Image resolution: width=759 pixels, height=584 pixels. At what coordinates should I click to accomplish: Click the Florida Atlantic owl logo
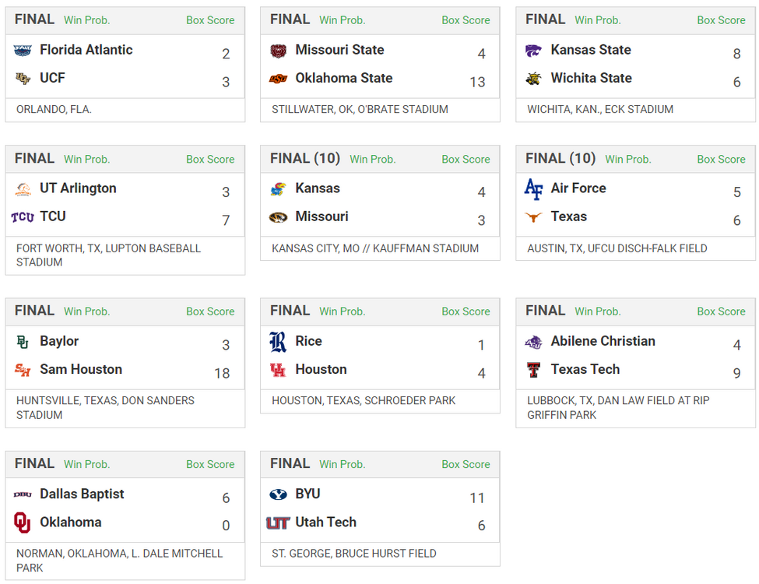click(23, 51)
